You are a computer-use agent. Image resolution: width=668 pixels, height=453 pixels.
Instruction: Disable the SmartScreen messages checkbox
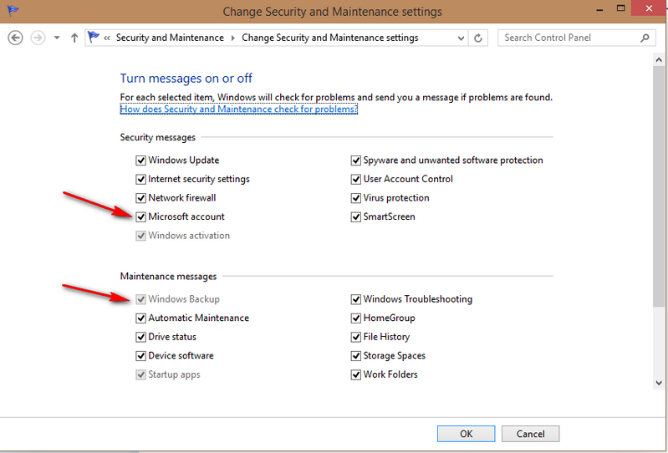pyautogui.click(x=356, y=217)
